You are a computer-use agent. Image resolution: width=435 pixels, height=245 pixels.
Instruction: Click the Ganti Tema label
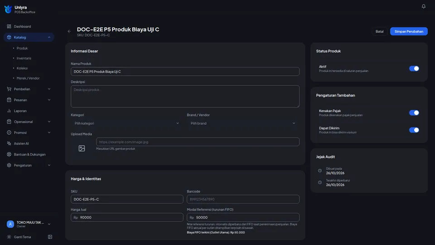[23, 237]
